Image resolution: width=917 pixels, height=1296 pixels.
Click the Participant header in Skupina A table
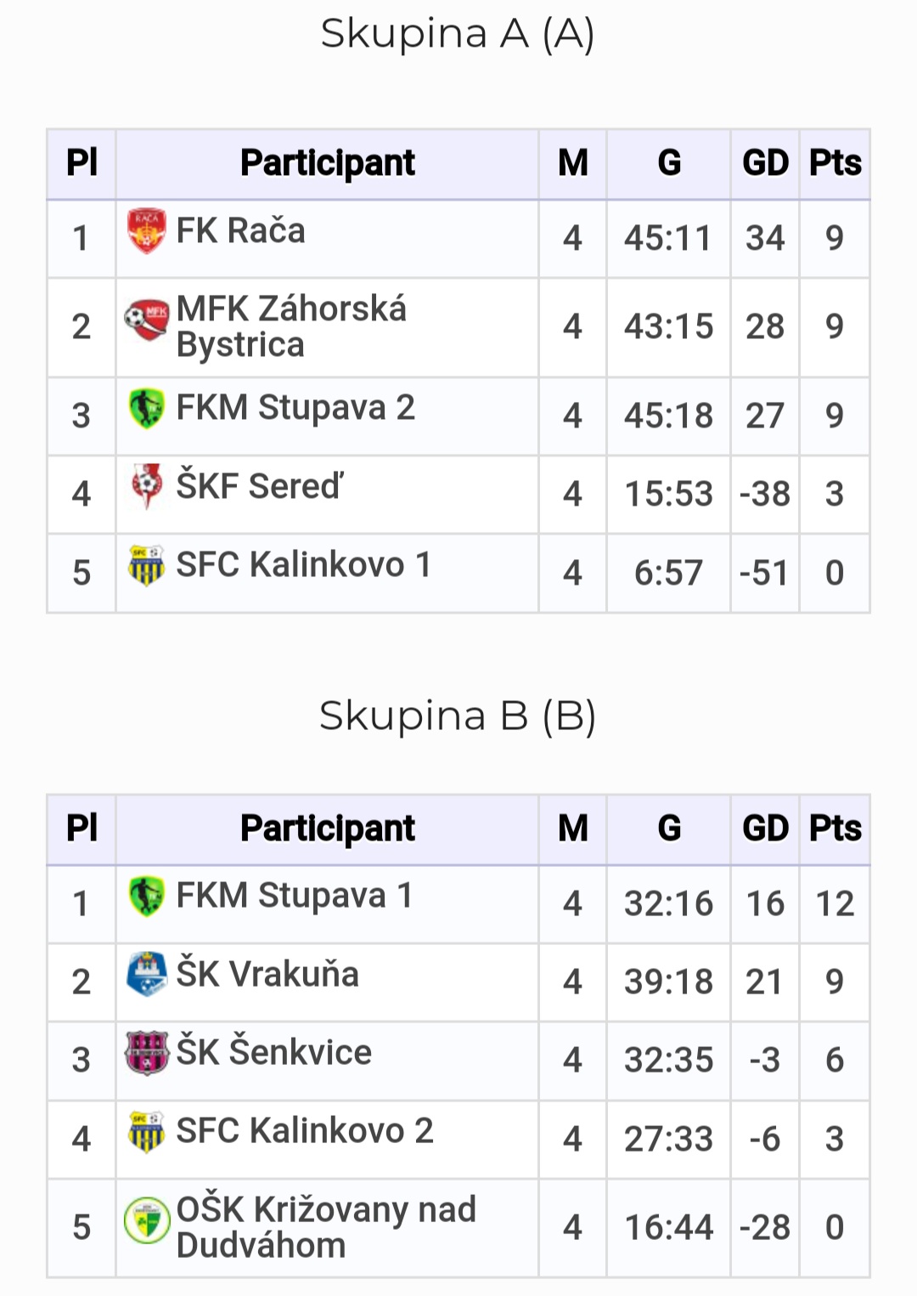[x=328, y=163]
